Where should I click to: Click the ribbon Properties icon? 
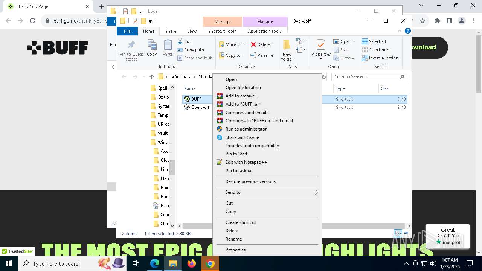click(321, 50)
